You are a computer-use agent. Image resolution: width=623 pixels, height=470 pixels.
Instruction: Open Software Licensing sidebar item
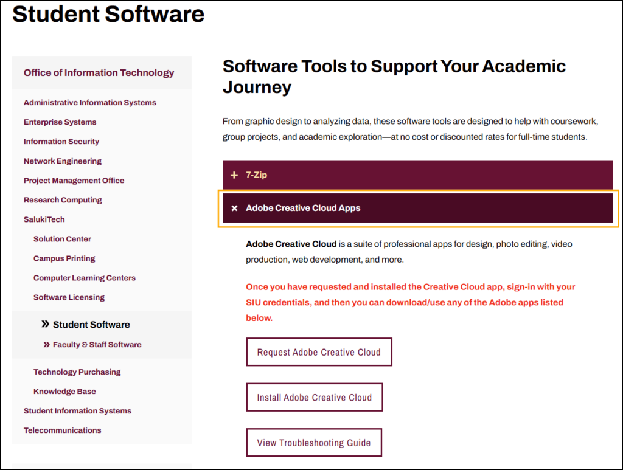pyautogui.click(x=69, y=297)
